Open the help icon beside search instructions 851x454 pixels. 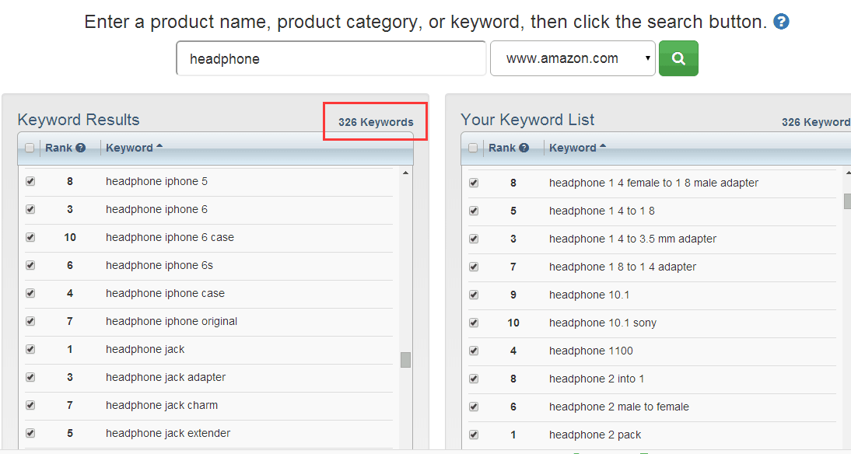[782, 22]
